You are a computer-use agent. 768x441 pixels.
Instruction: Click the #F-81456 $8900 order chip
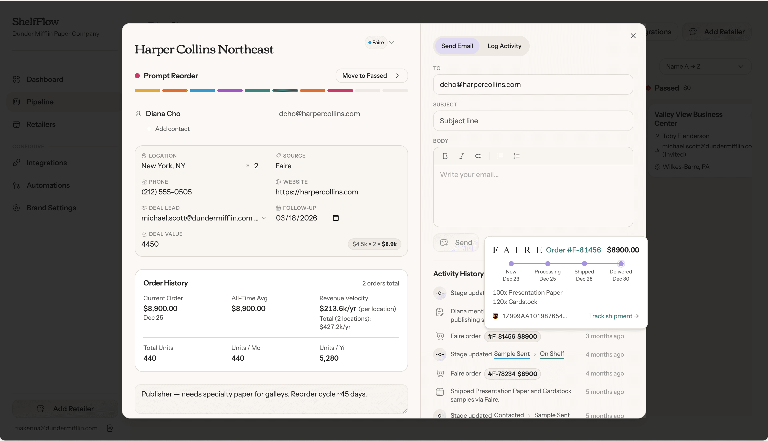[512, 336]
